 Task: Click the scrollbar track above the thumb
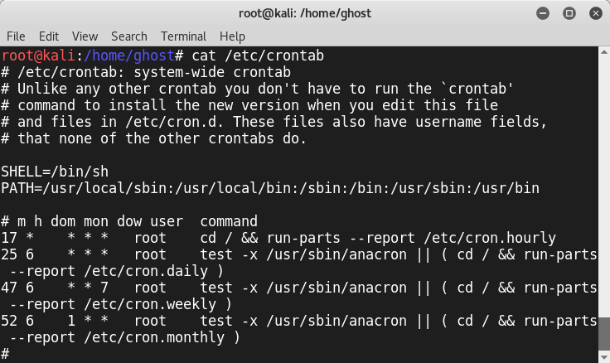(x=604, y=186)
